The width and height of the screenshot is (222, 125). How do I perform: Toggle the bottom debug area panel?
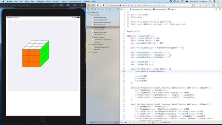point(214,5)
